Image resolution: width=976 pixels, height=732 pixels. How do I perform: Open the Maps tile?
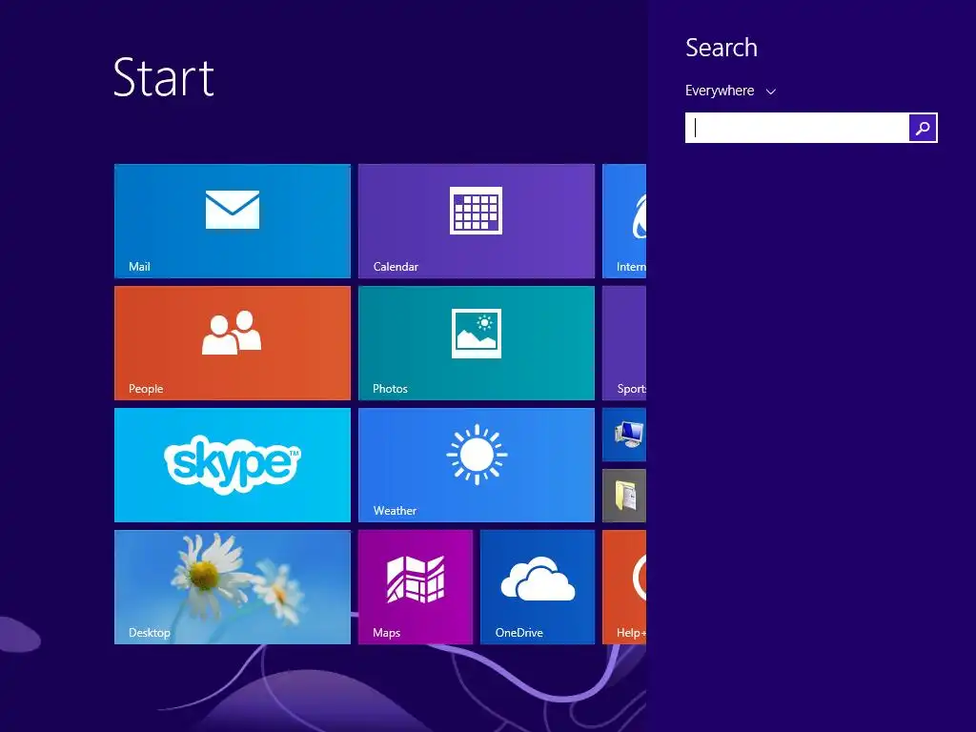pos(416,587)
